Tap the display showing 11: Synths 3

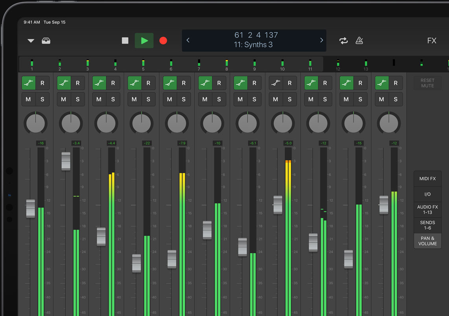click(x=254, y=40)
